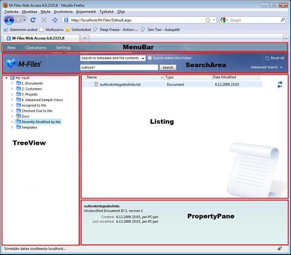Collapse the My Vault root node
This screenshot has height=255, width=291.
pos(6,78)
